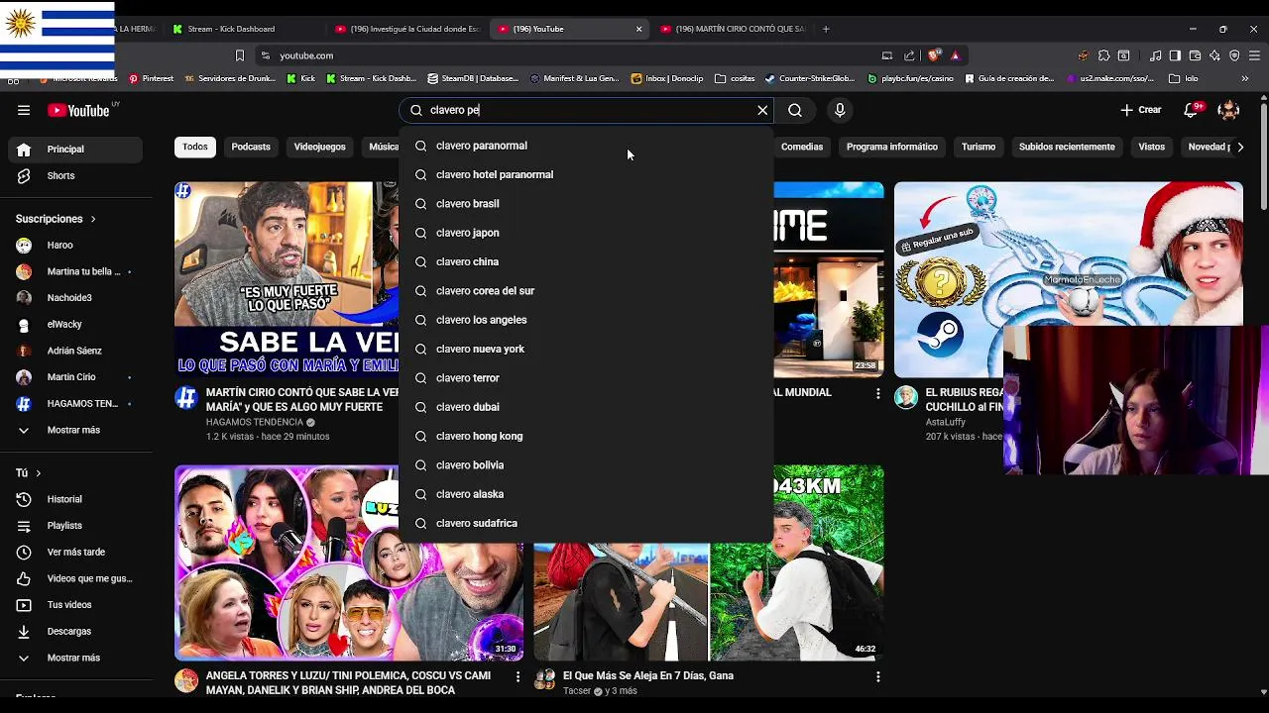Open a new browser tab
The width and height of the screenshot is (1269, 713).
tap(826, 29)
